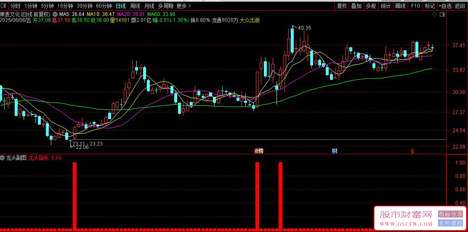
Task: Activate the 画线 drawing tool
Action: click(x=400, y=6)
